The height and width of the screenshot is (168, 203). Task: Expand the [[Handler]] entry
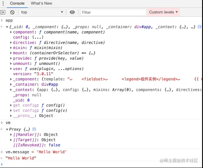coord(11,135)
